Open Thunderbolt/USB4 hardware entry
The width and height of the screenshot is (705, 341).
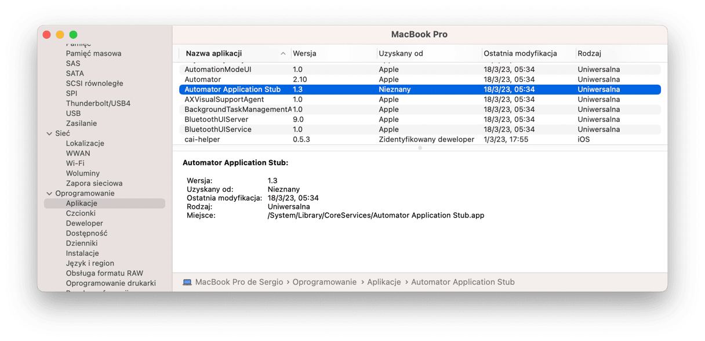tap(98, 103)
